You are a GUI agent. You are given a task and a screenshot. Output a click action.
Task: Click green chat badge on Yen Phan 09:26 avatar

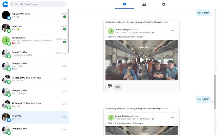(9, 31)
